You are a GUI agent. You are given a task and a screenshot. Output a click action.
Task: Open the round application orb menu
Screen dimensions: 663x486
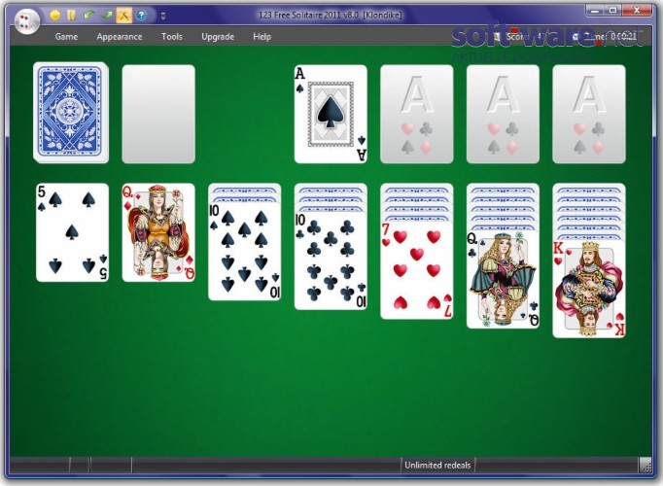27,20
